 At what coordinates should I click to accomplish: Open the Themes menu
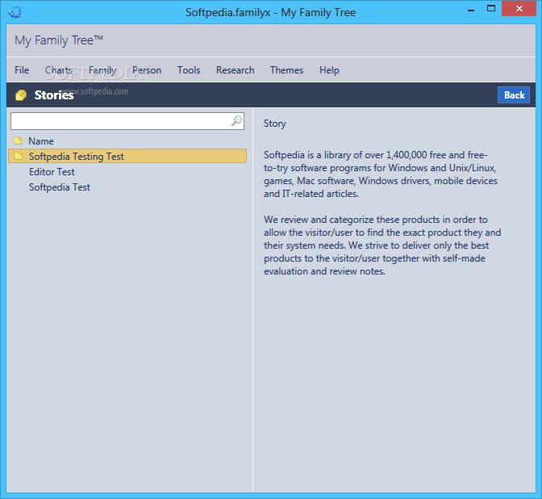tap(286, 70)
